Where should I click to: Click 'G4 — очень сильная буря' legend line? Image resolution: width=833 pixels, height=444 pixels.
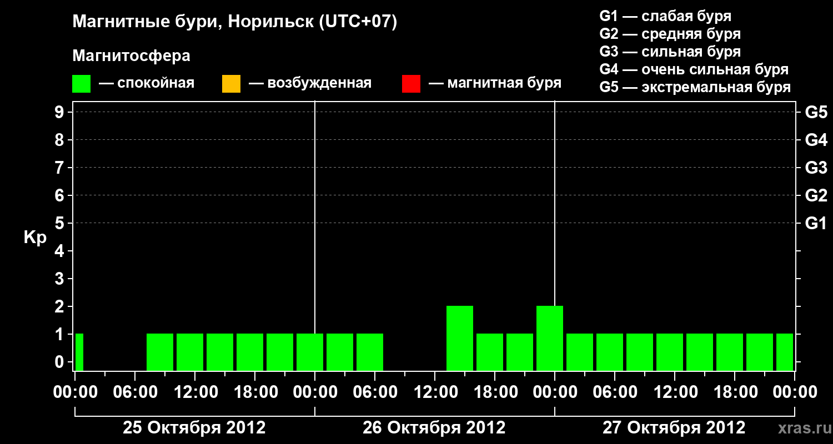pos(694,69)
